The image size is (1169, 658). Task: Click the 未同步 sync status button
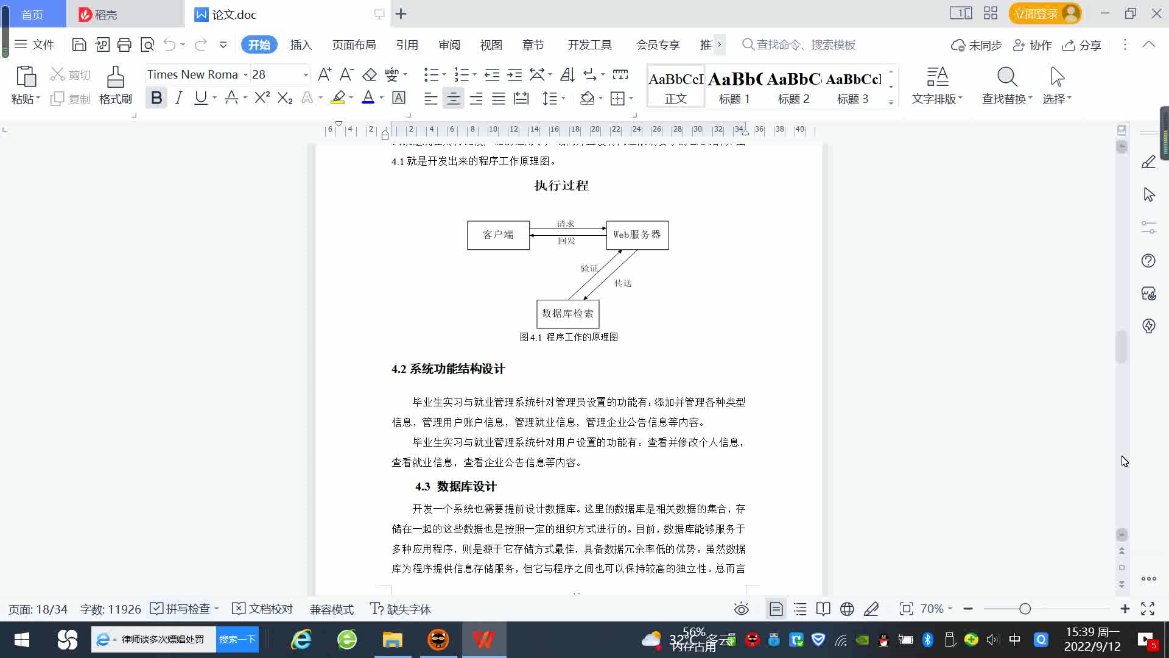tap(977, 45)
